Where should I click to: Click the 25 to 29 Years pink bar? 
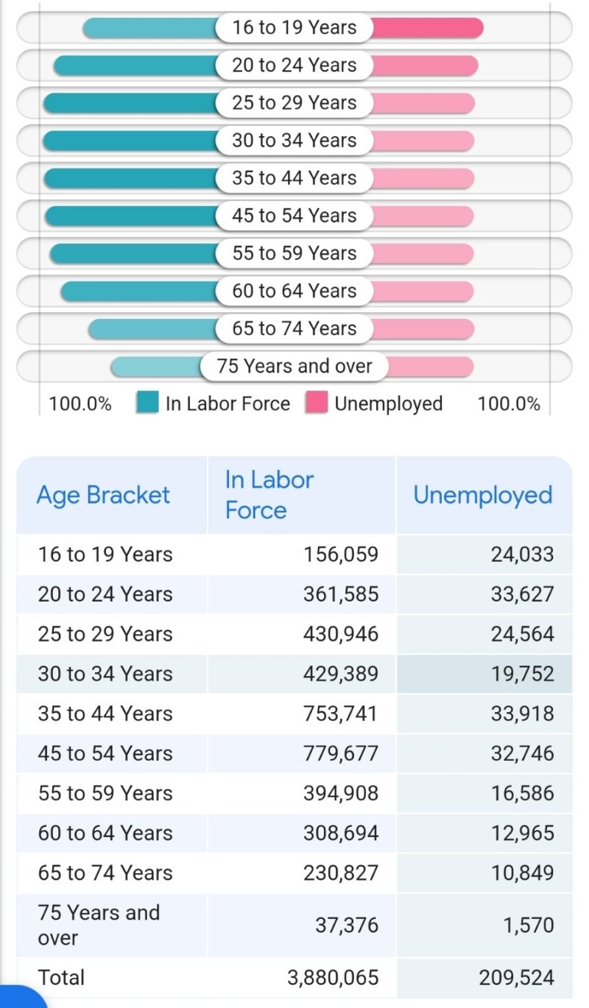click(423, 103)
